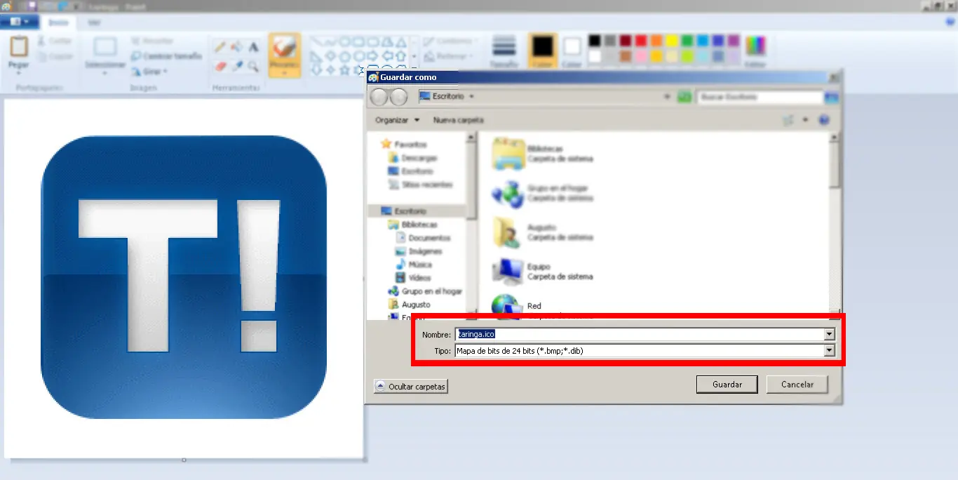Switch to the Ver ribbon tab
The height and width of the screenshot is (480, 958).
(x=93, y=22)
